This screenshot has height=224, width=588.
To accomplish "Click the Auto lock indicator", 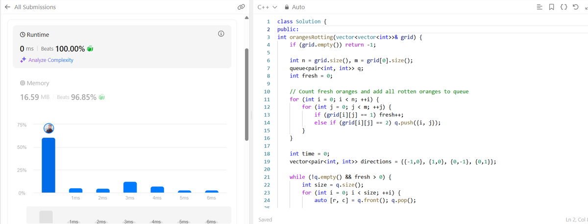I will coord(294,7).
